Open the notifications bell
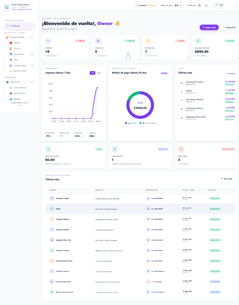 pyautogui.click(x=199, y=5)
